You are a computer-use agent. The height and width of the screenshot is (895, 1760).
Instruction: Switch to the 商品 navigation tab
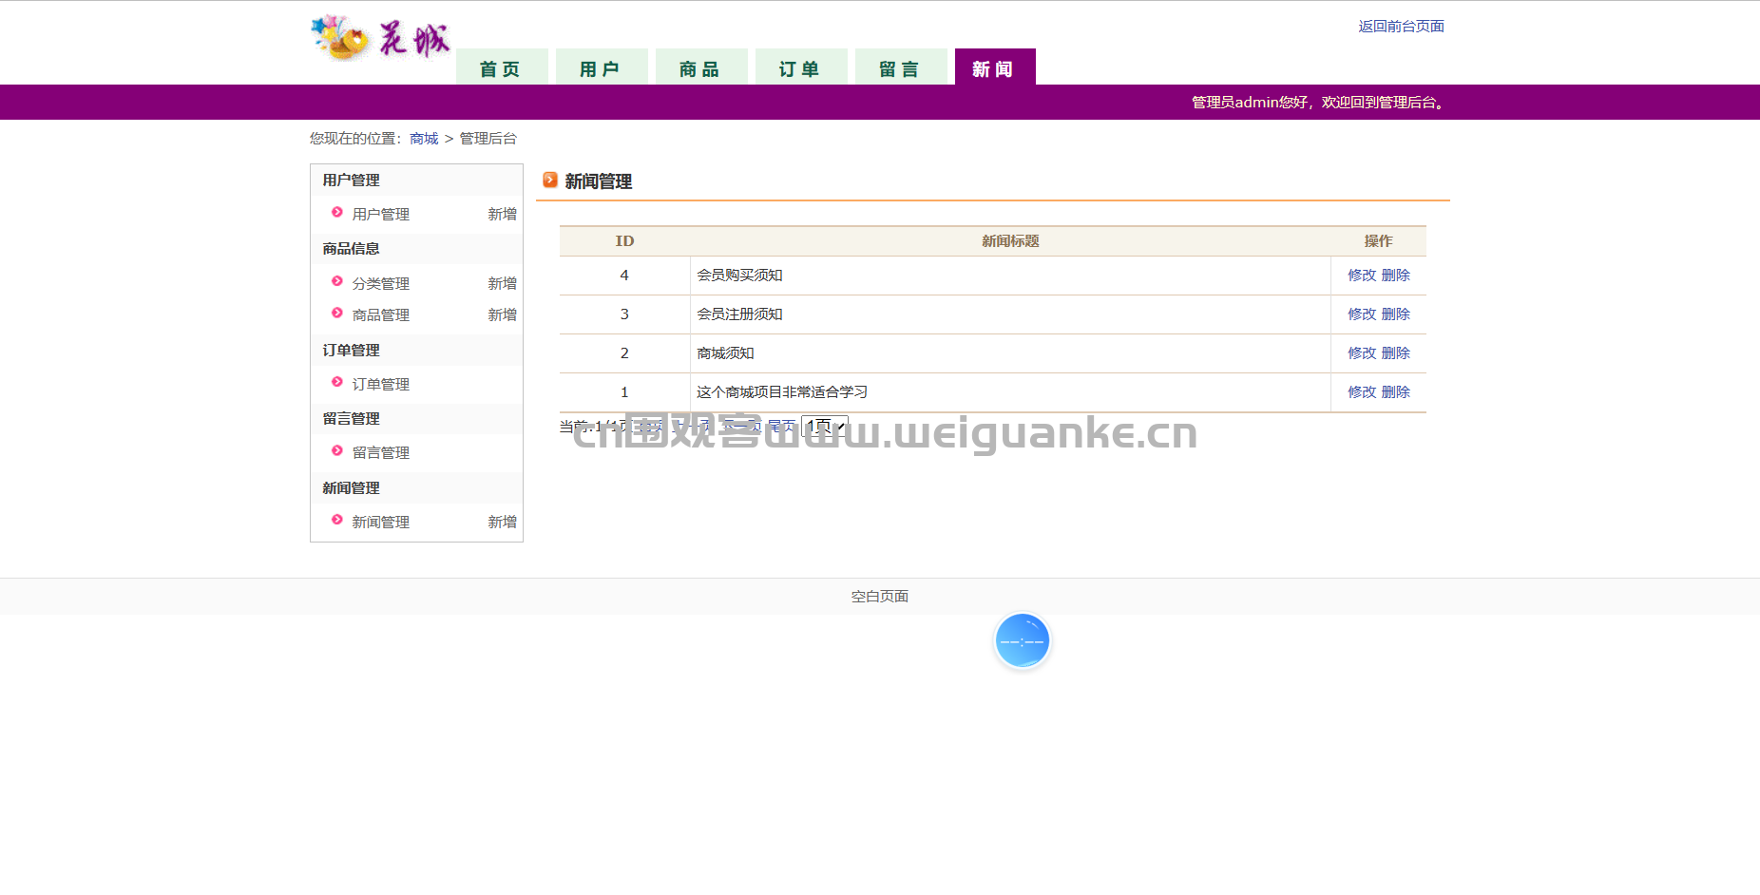tap(701, 67)
